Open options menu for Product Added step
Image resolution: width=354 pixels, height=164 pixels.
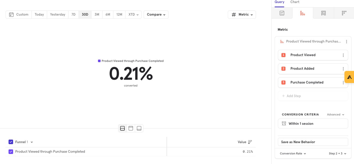click(343, 69)
